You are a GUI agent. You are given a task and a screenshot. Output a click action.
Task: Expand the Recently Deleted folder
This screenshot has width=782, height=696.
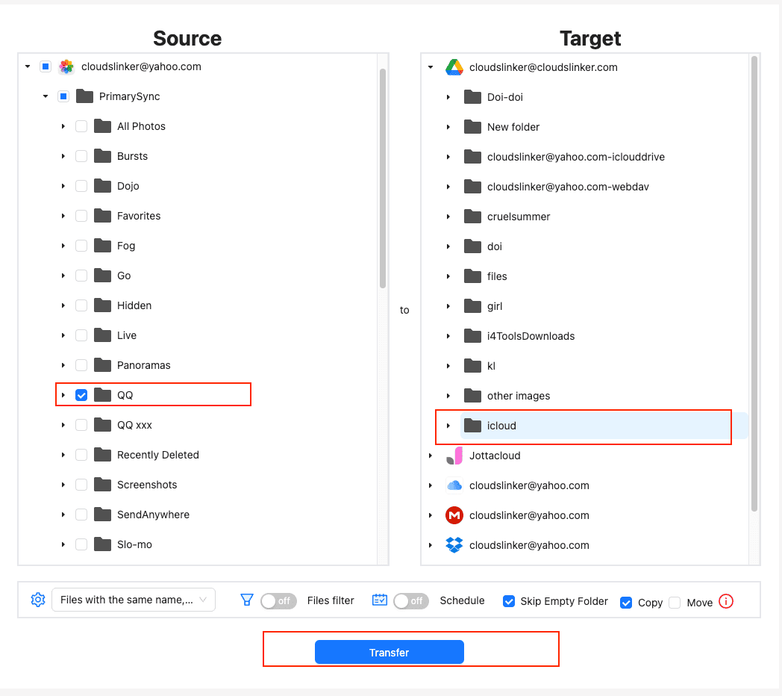click(63, 455)
